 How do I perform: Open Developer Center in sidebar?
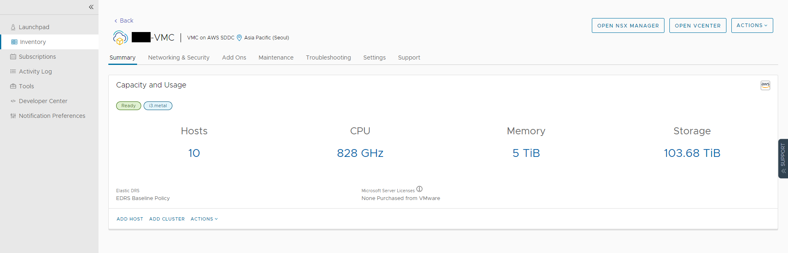tap(49, 101)
